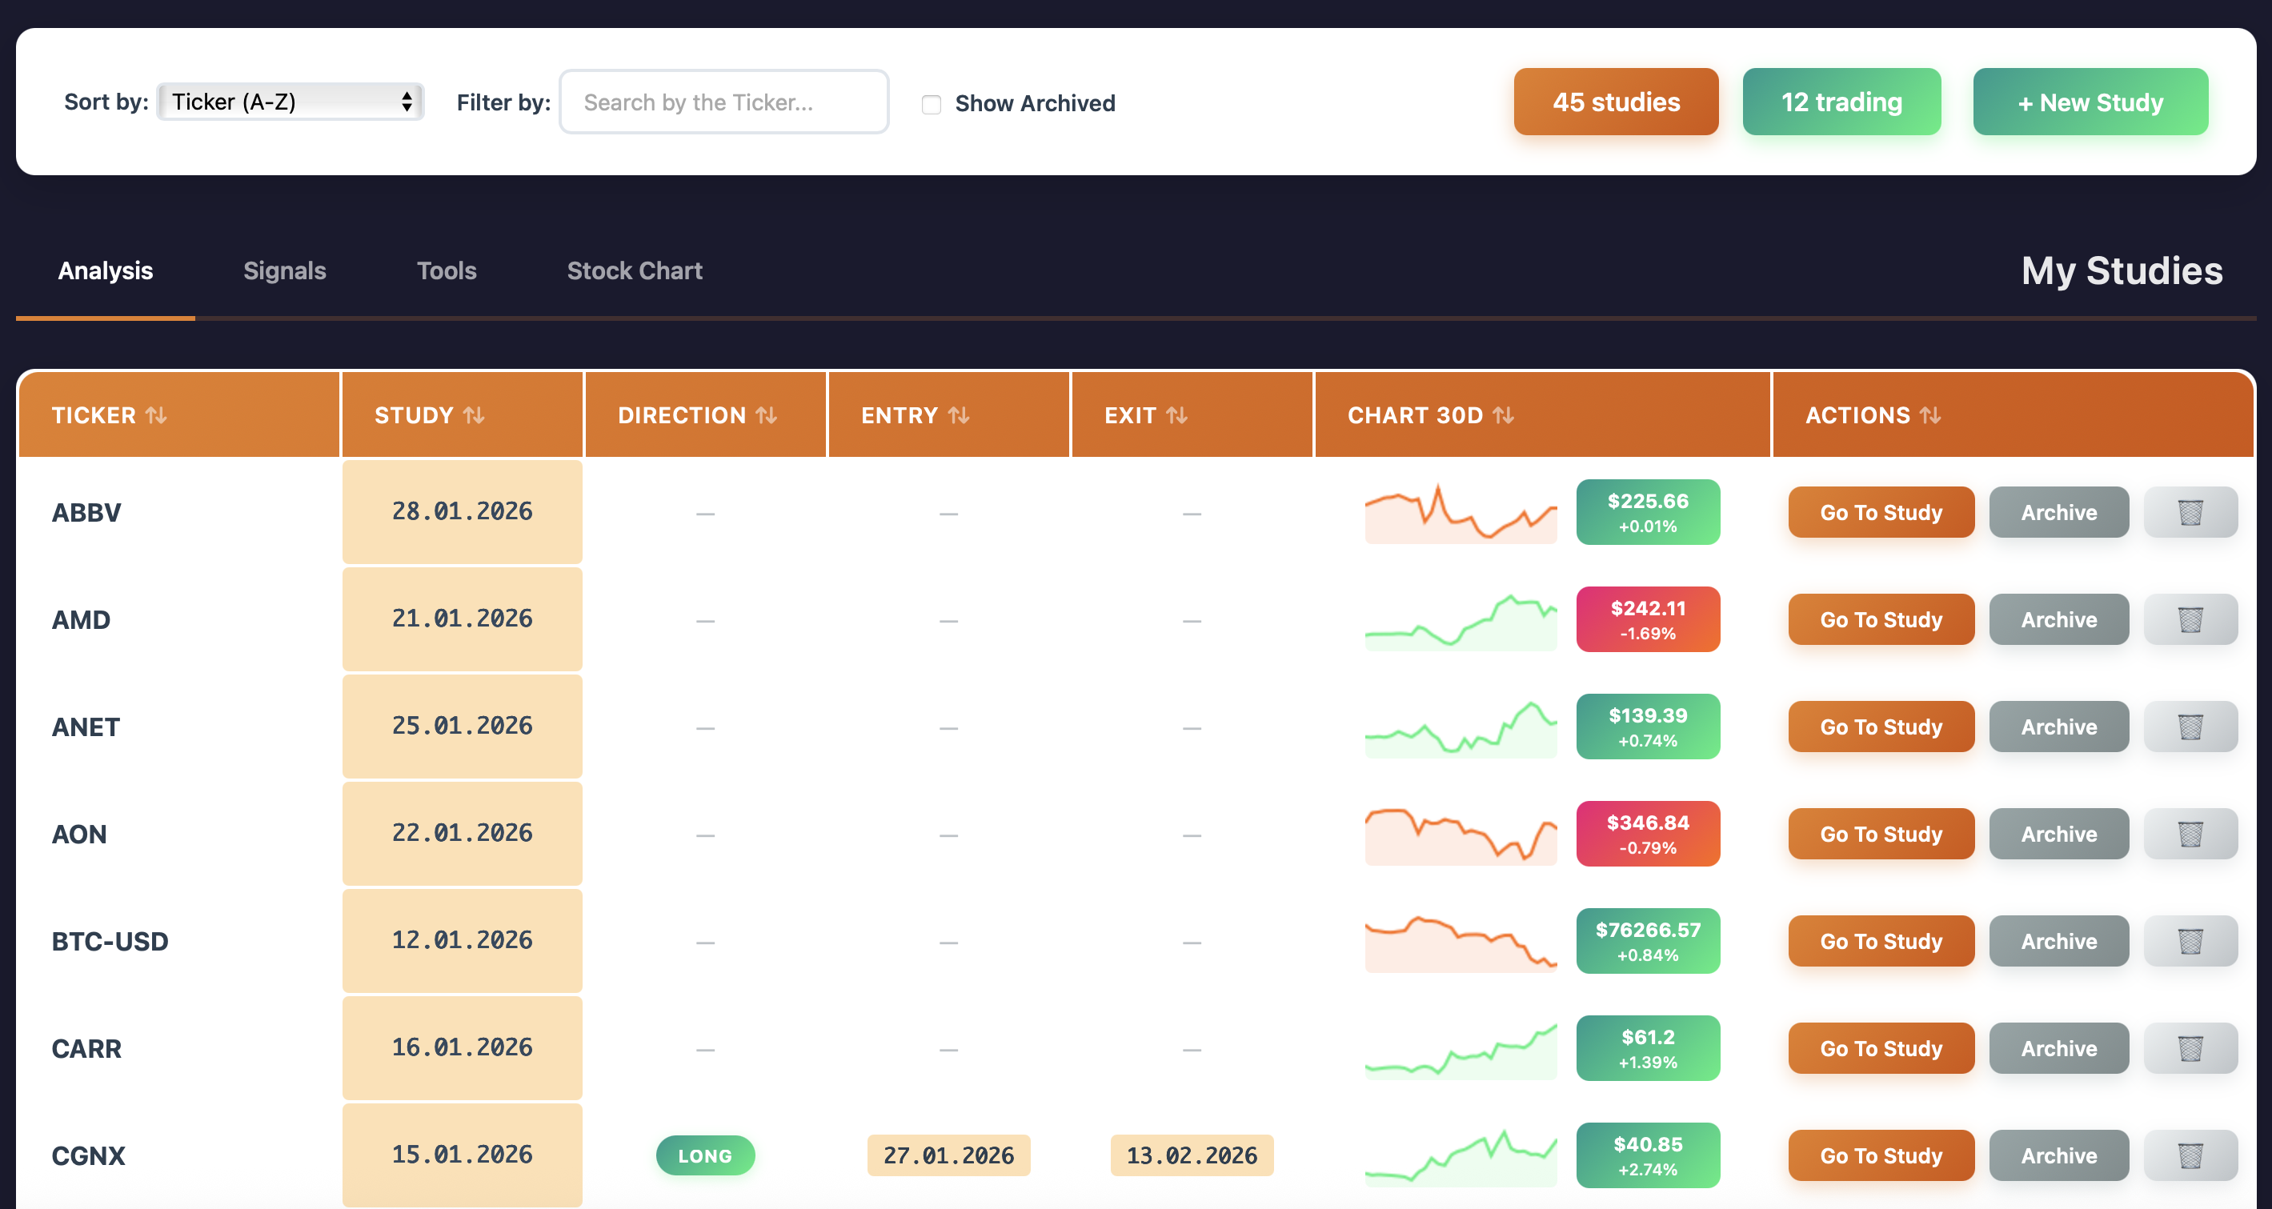Open Go To Study for BTC-USD
Viewport: 2272px width, 1209px height.
point(1881,941)
